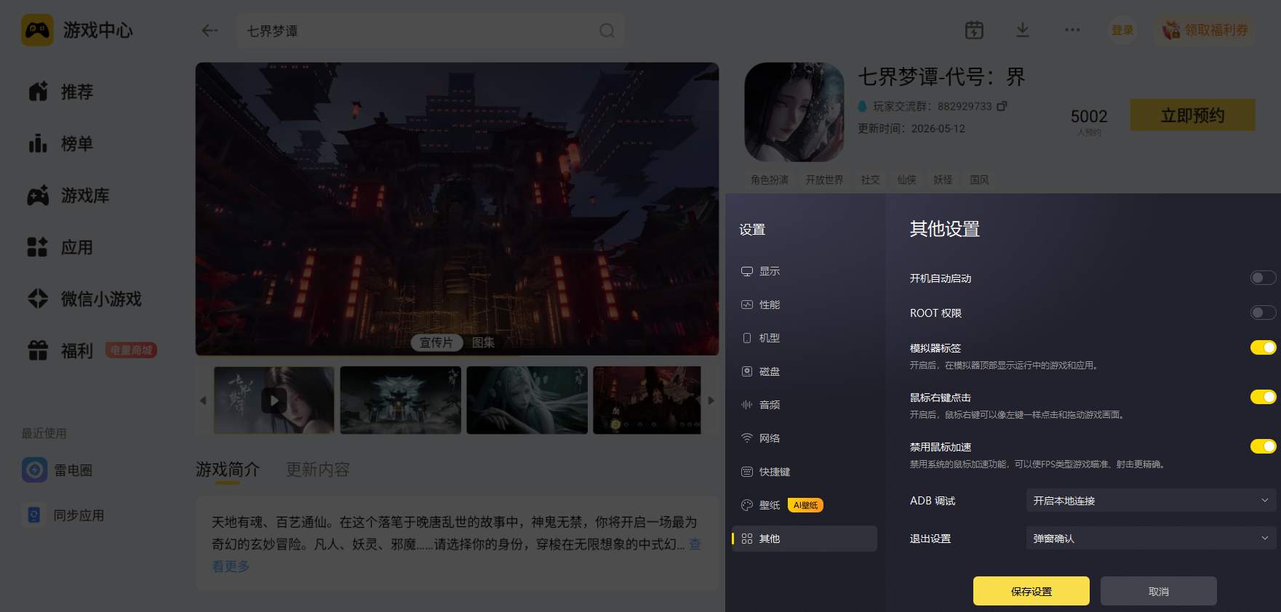Switch to the 更新内容 tab

coord(318,470)
